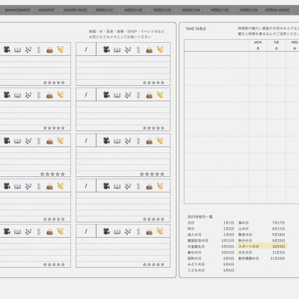Click date field of third right-column card
Image resolution: width=299 pixels, height=299 pixels.
[x=86, y=140]
